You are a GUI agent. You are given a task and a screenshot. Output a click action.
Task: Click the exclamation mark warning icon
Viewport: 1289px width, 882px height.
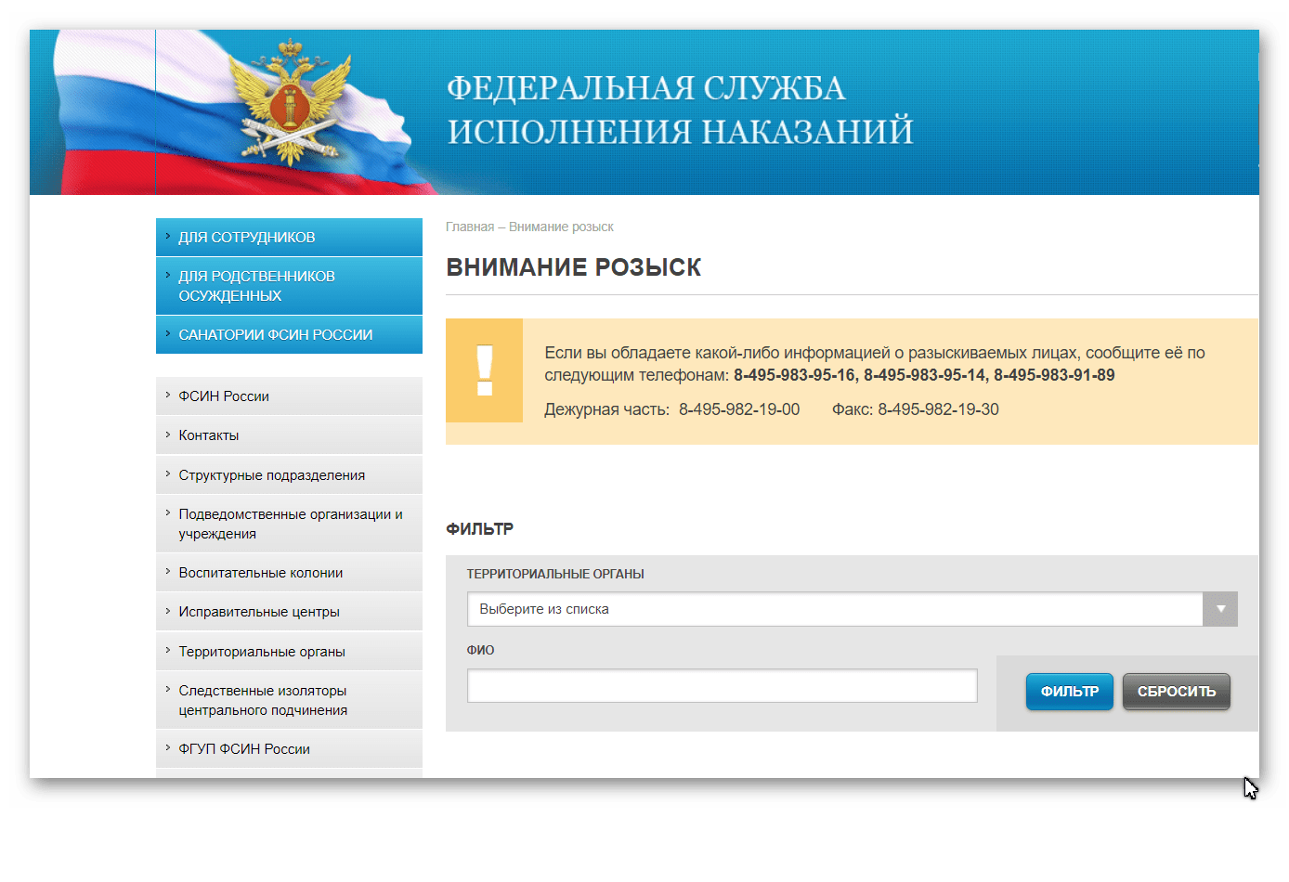pos(484,370)
